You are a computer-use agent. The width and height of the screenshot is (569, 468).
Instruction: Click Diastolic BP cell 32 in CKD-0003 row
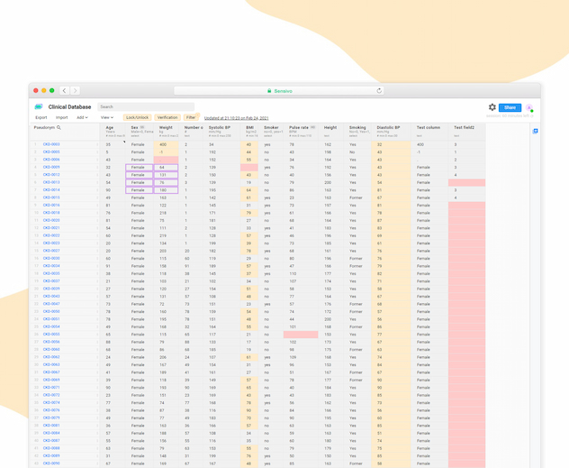click(x=391, y=144)
